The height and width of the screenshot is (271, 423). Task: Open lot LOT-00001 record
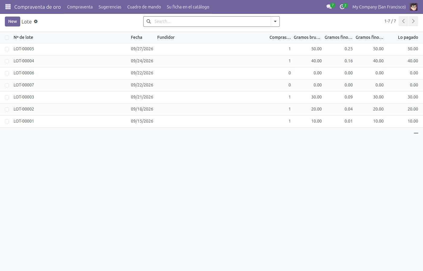tap(24, 121)
